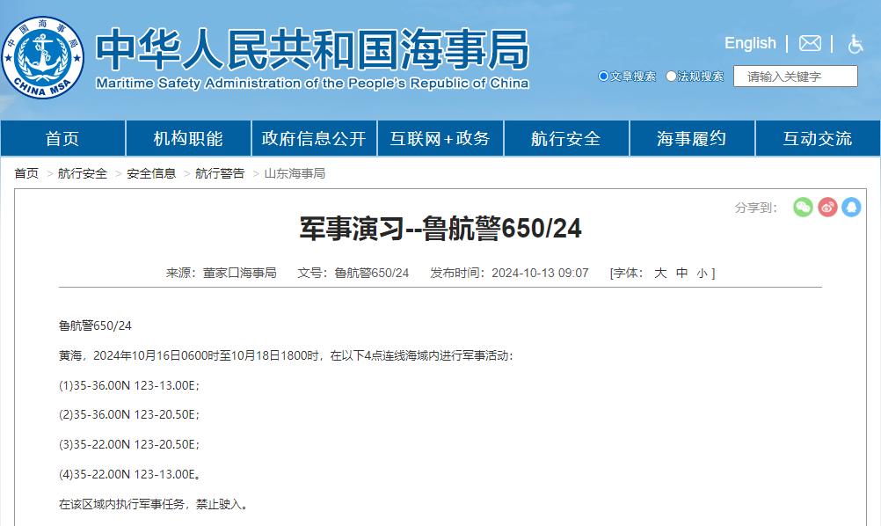Click the keyword search input field
Image resolution: width=881 pixels, height=526 pixels.
click(796, 77)
